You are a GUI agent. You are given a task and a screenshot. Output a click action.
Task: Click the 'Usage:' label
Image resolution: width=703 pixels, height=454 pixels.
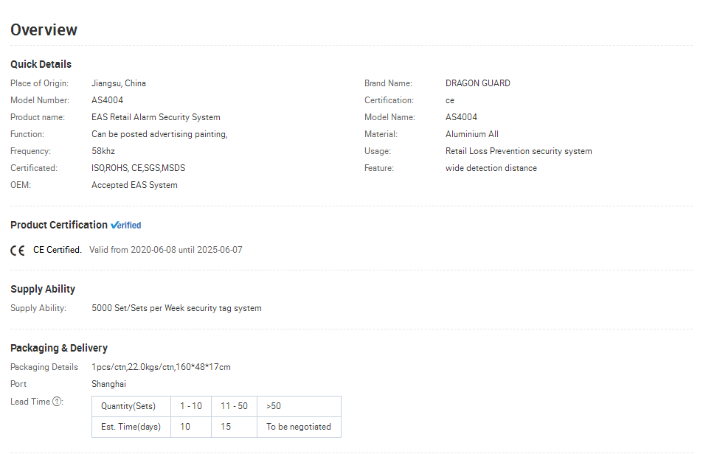tap(378, 151)
